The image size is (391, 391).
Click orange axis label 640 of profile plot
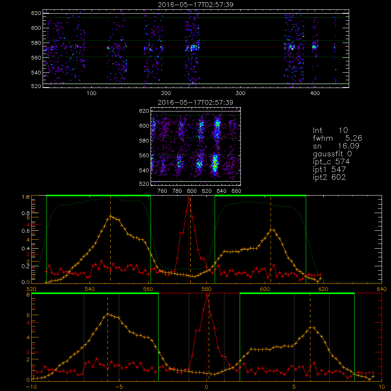point(382,289)
